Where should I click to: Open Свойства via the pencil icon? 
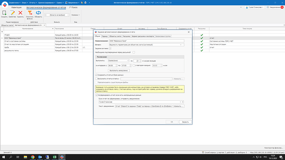point(12,13)
